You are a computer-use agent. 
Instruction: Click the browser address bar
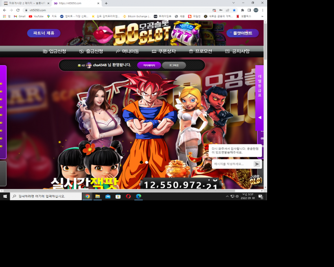tap(117, 10)
